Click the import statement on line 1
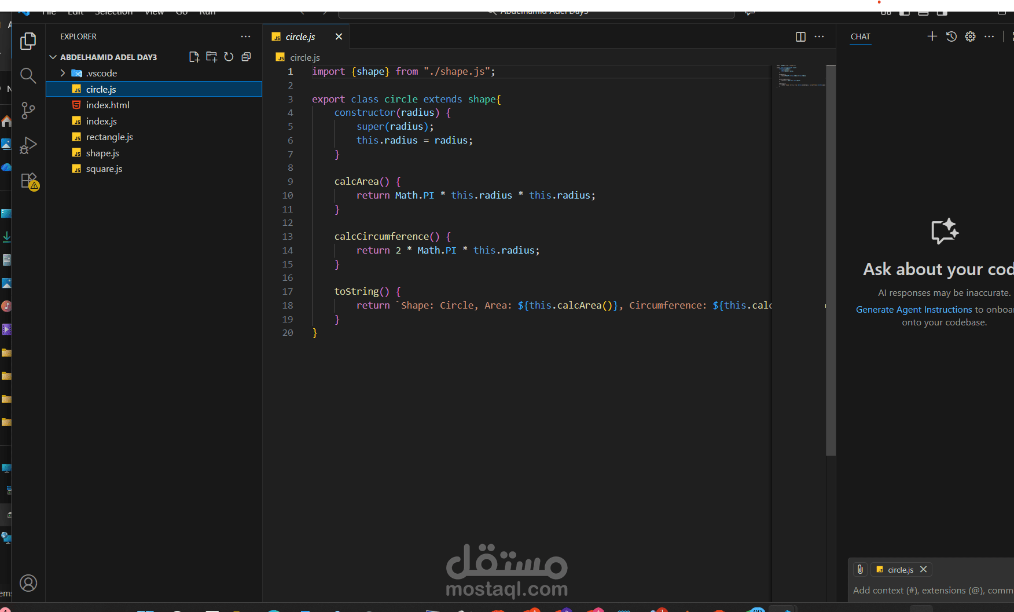The image size is (1014, 612). click(x=403, y=71)
